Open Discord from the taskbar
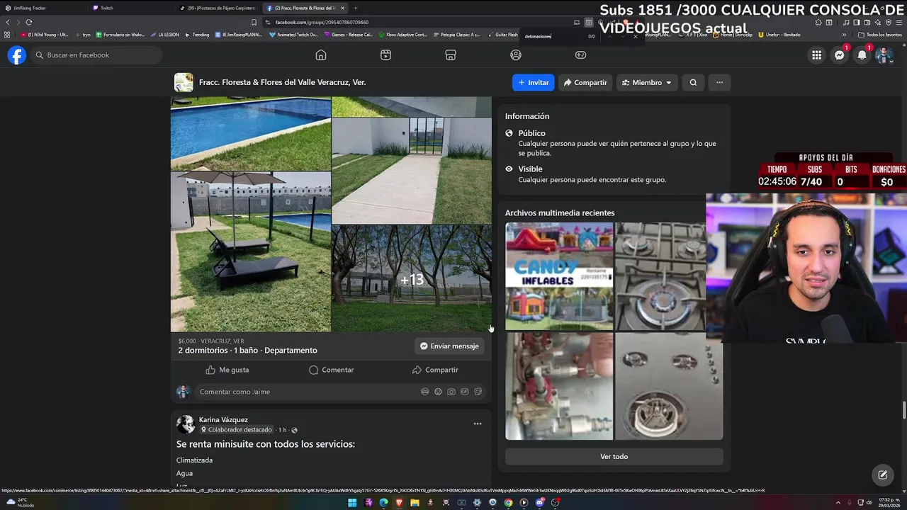The height and width of the screenshot is (510, 907). click(539, 503)
